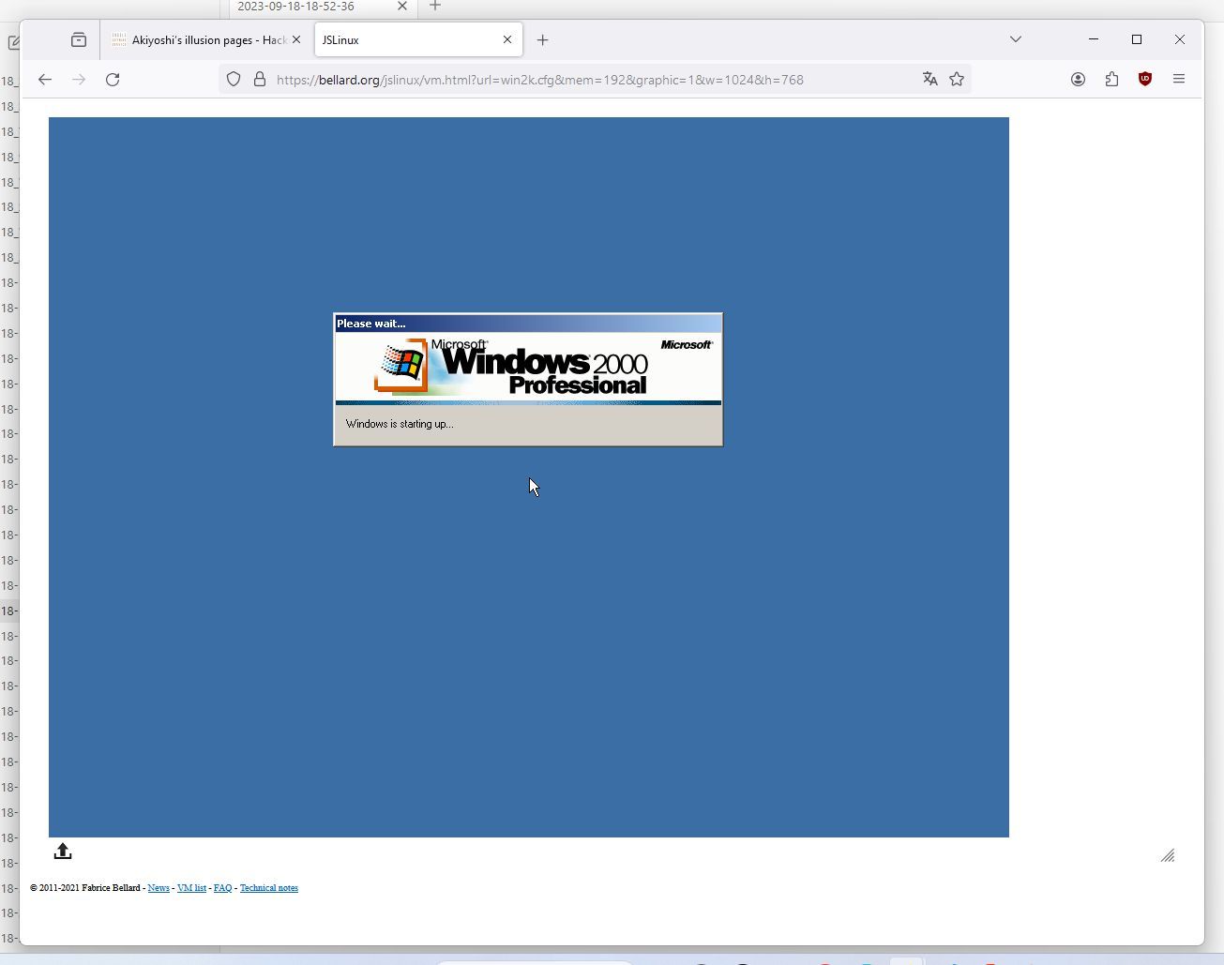Select the background window's 2023-09-18-18-52-36 tab
This screenshot has height=965, width=1224.
[x=321, y=7]
